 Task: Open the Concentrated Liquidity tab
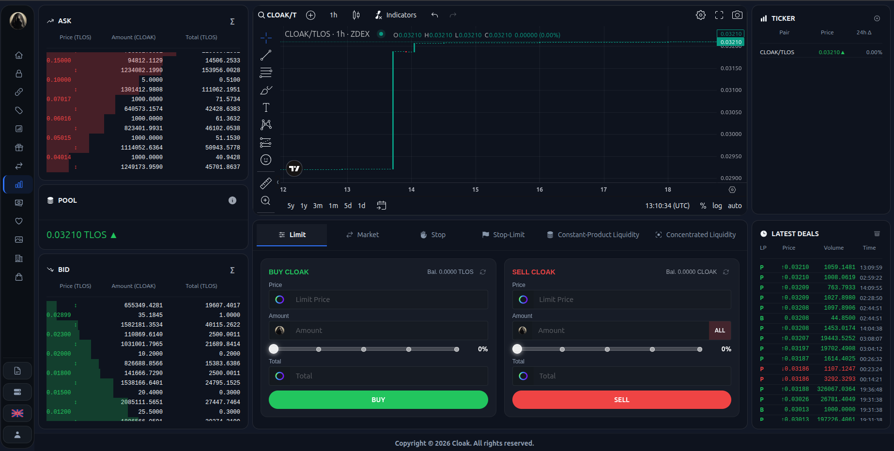click(695, 235)
